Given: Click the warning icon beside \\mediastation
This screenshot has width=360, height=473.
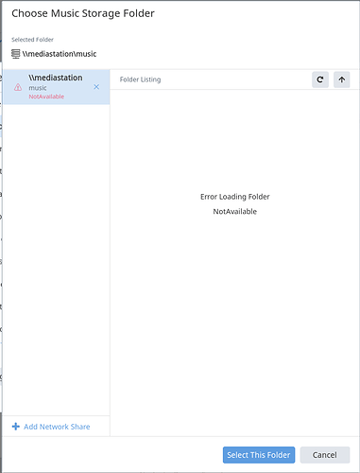Looking at the screenshot, I should tap(18, 87).
